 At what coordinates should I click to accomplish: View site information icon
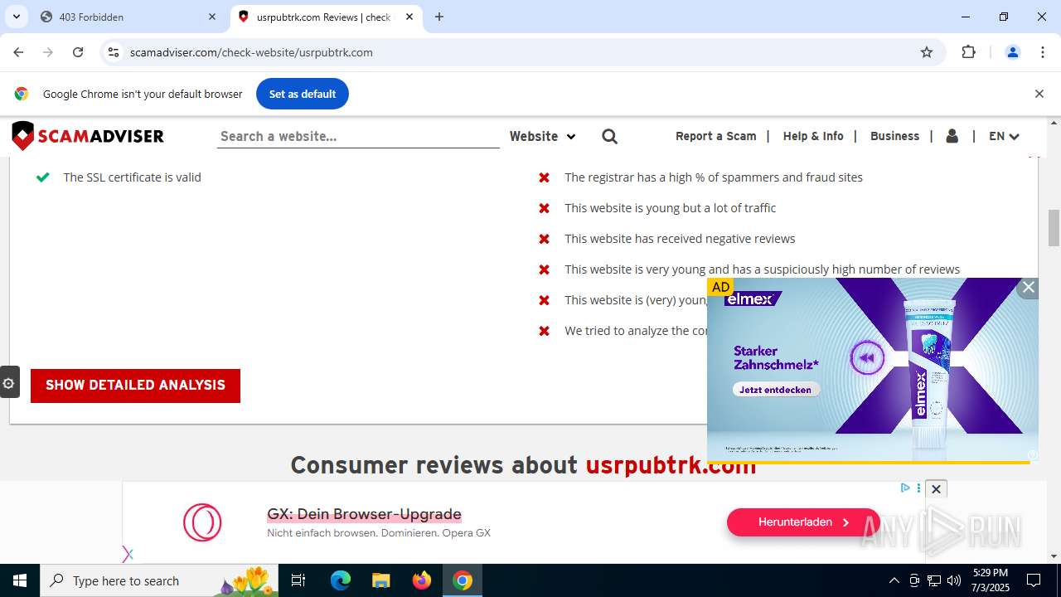(x=114, y=52)
